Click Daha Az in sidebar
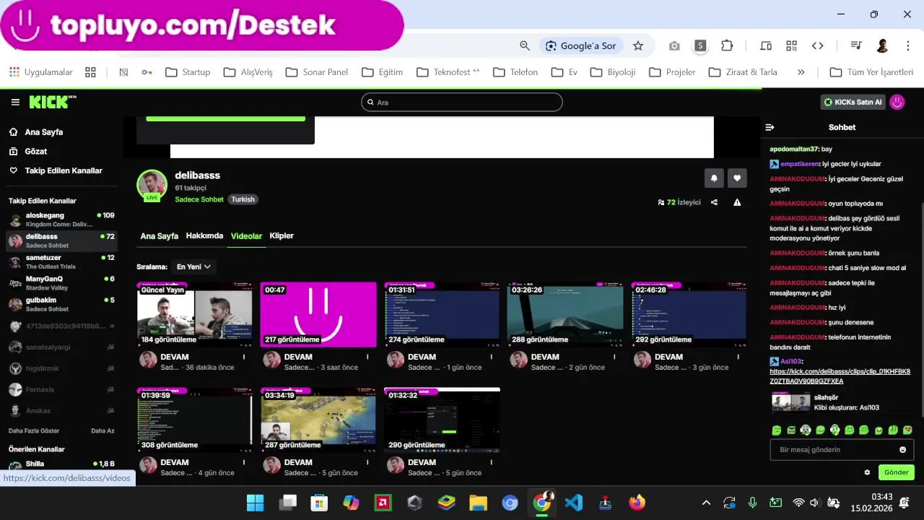 [x=103, y=430]
